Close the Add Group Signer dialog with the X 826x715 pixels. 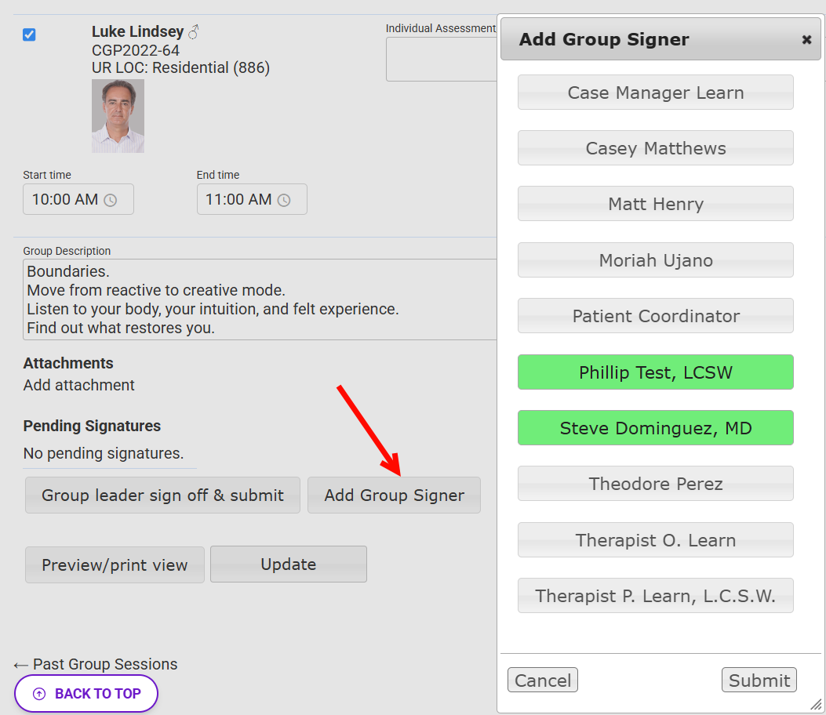click(806, 39)
